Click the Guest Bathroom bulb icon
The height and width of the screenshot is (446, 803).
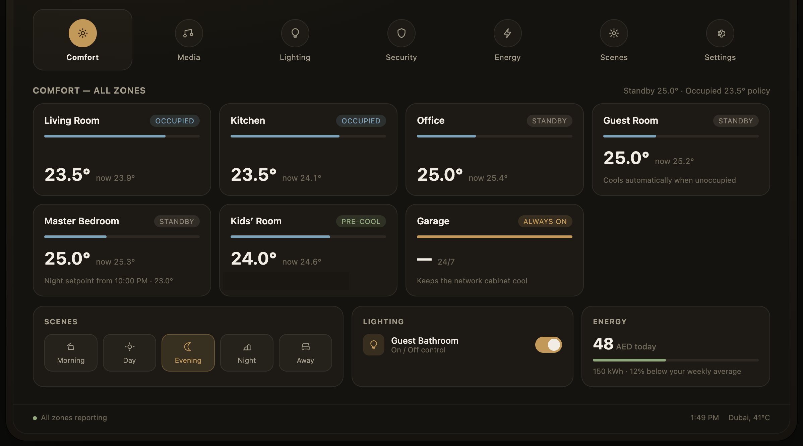click(373, 345)
